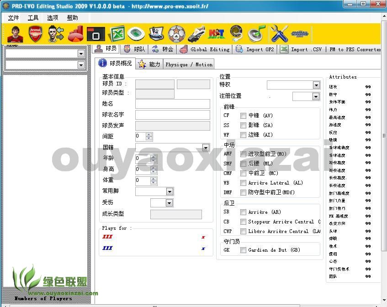The width and height of the screenshot is (387, 307).
Task: Open the 帮助 menu
Action: (x=73, y=18)
